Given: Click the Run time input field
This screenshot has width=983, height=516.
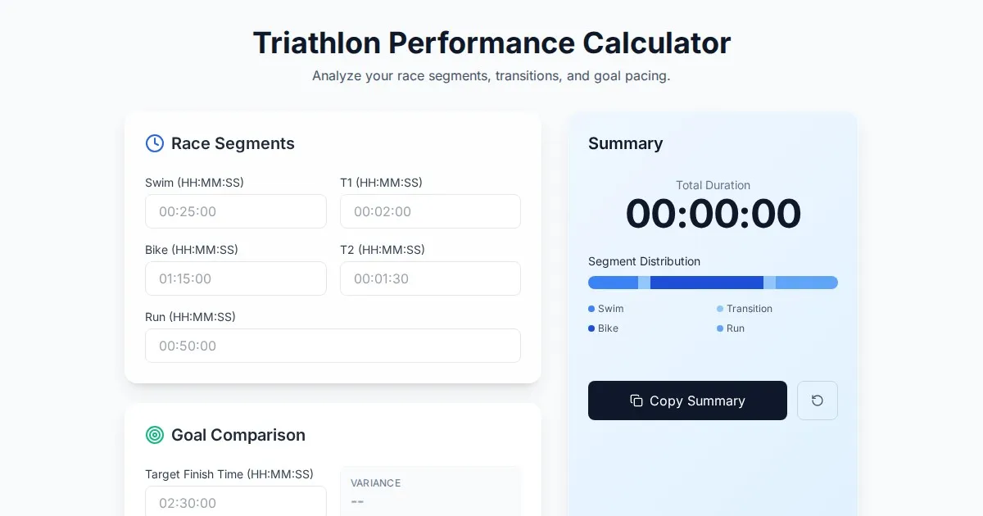Looking at the screenshot, I should coord(333,346).
